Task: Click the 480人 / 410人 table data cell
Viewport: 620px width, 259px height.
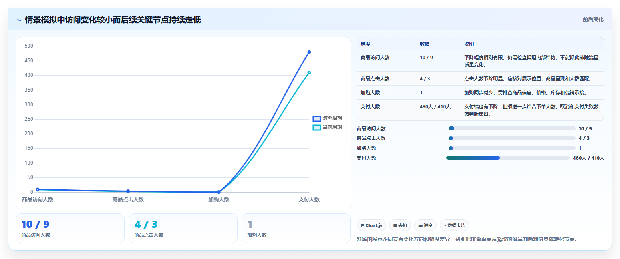Action: tap(435, 106)
